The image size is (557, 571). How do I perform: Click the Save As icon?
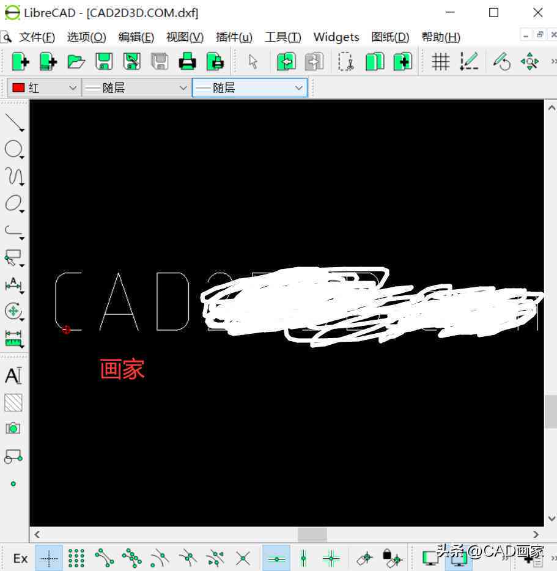click(x=132, y=61)
